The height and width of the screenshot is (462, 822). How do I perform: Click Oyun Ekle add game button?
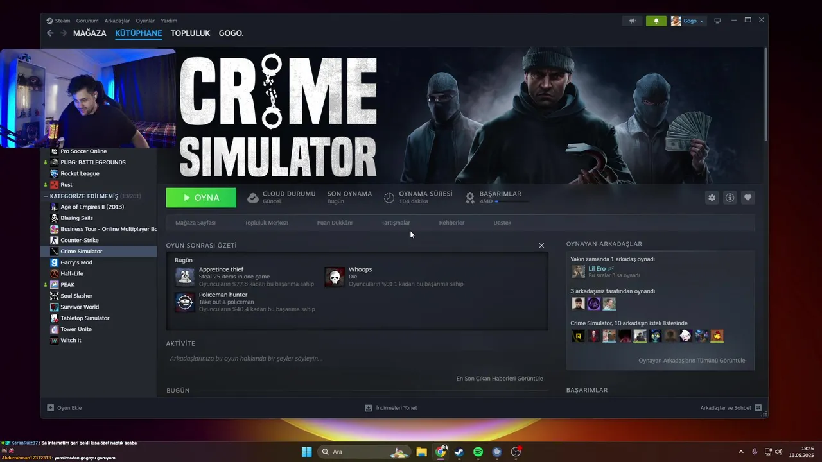tap(64, 407)
